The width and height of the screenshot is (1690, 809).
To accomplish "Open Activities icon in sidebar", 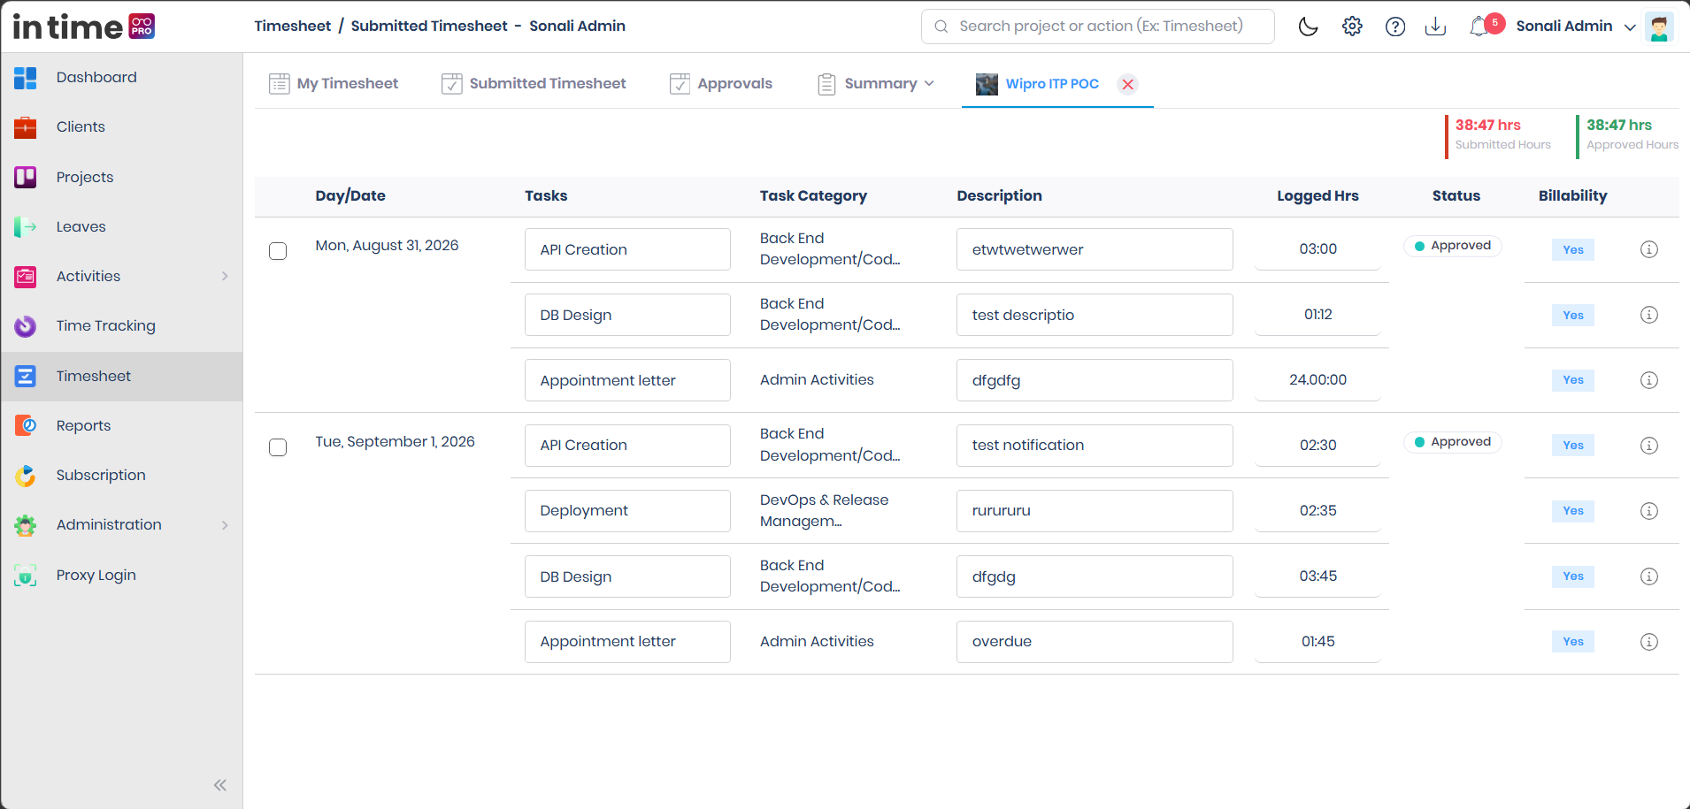I will tap(26, 277).
